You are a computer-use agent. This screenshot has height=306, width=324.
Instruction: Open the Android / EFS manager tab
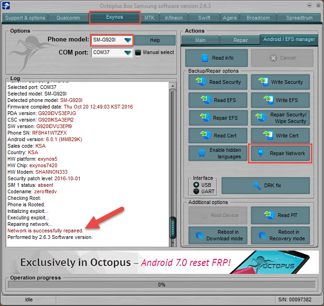click(x=289, y=39)
